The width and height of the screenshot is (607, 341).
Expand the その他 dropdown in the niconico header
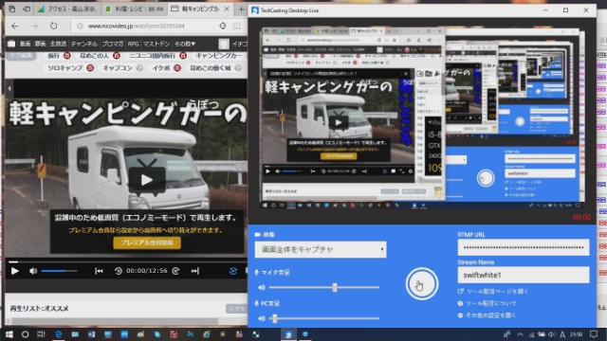[185, 44]
